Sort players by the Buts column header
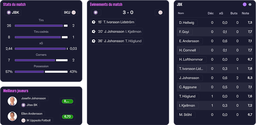This screenshot has height=125, width=256. [x=234, y=13]
